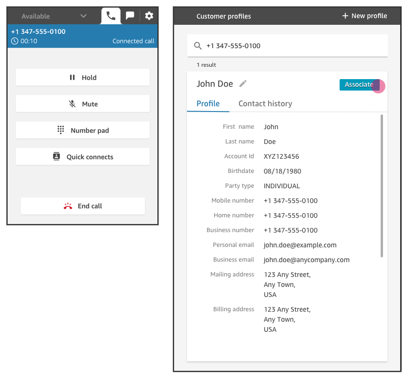Open the settings gear icon
The height and width of the screenshot is (377, 404).
tap(149, 16)
